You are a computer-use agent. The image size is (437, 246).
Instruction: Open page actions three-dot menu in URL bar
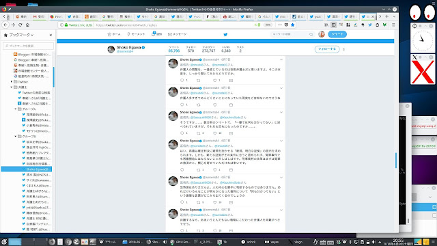coord(280,25)
